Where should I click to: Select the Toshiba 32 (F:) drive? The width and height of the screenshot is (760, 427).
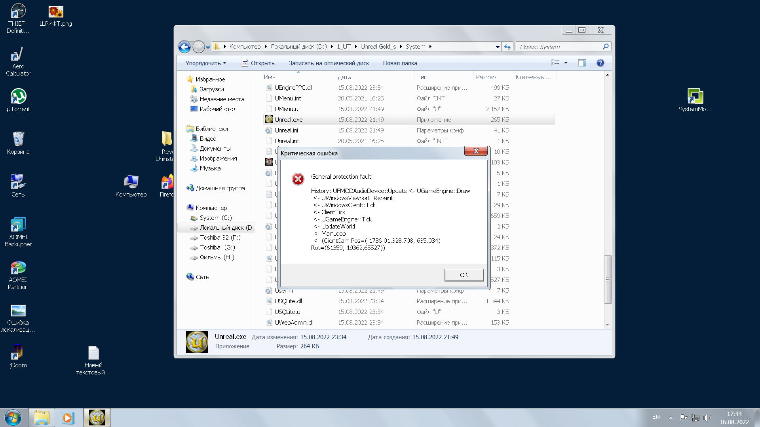coord(220,238)
